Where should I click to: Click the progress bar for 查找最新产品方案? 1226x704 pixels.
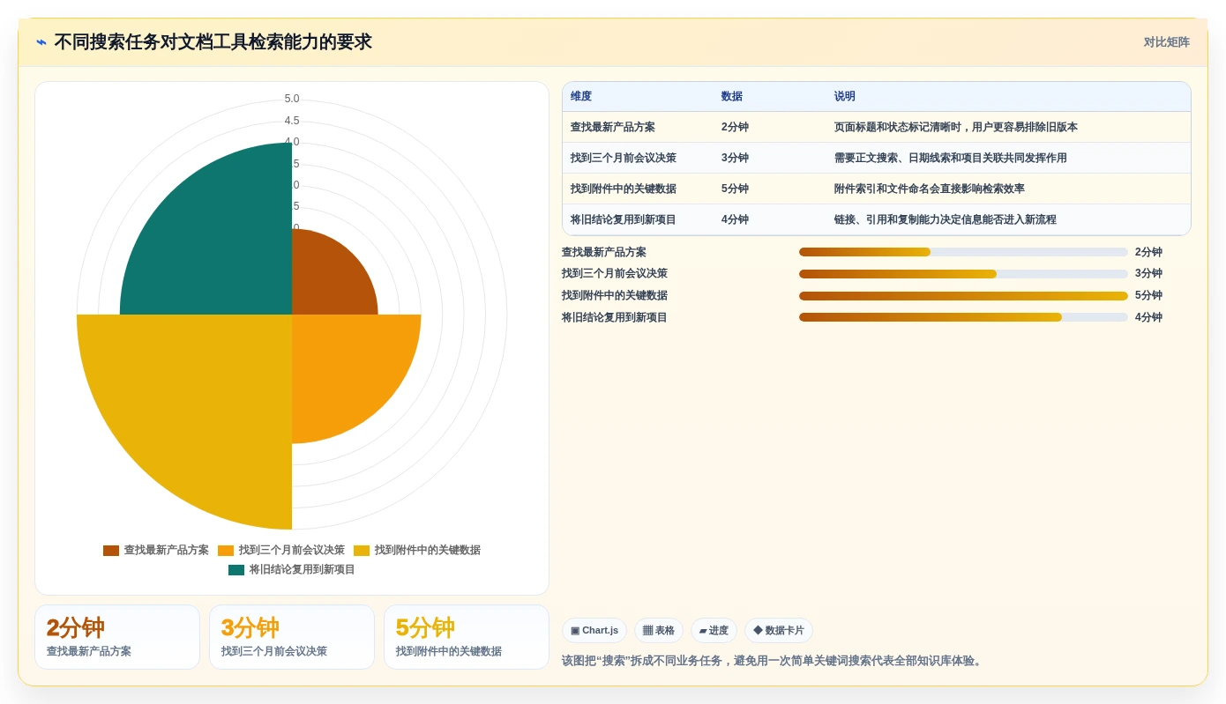tap(963, 252)
